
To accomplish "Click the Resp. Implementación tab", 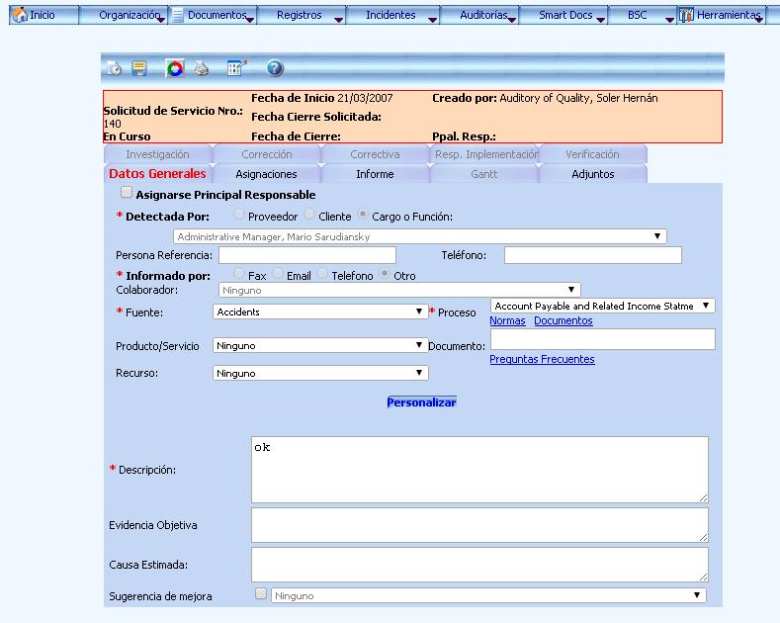I will coord(486,154).
